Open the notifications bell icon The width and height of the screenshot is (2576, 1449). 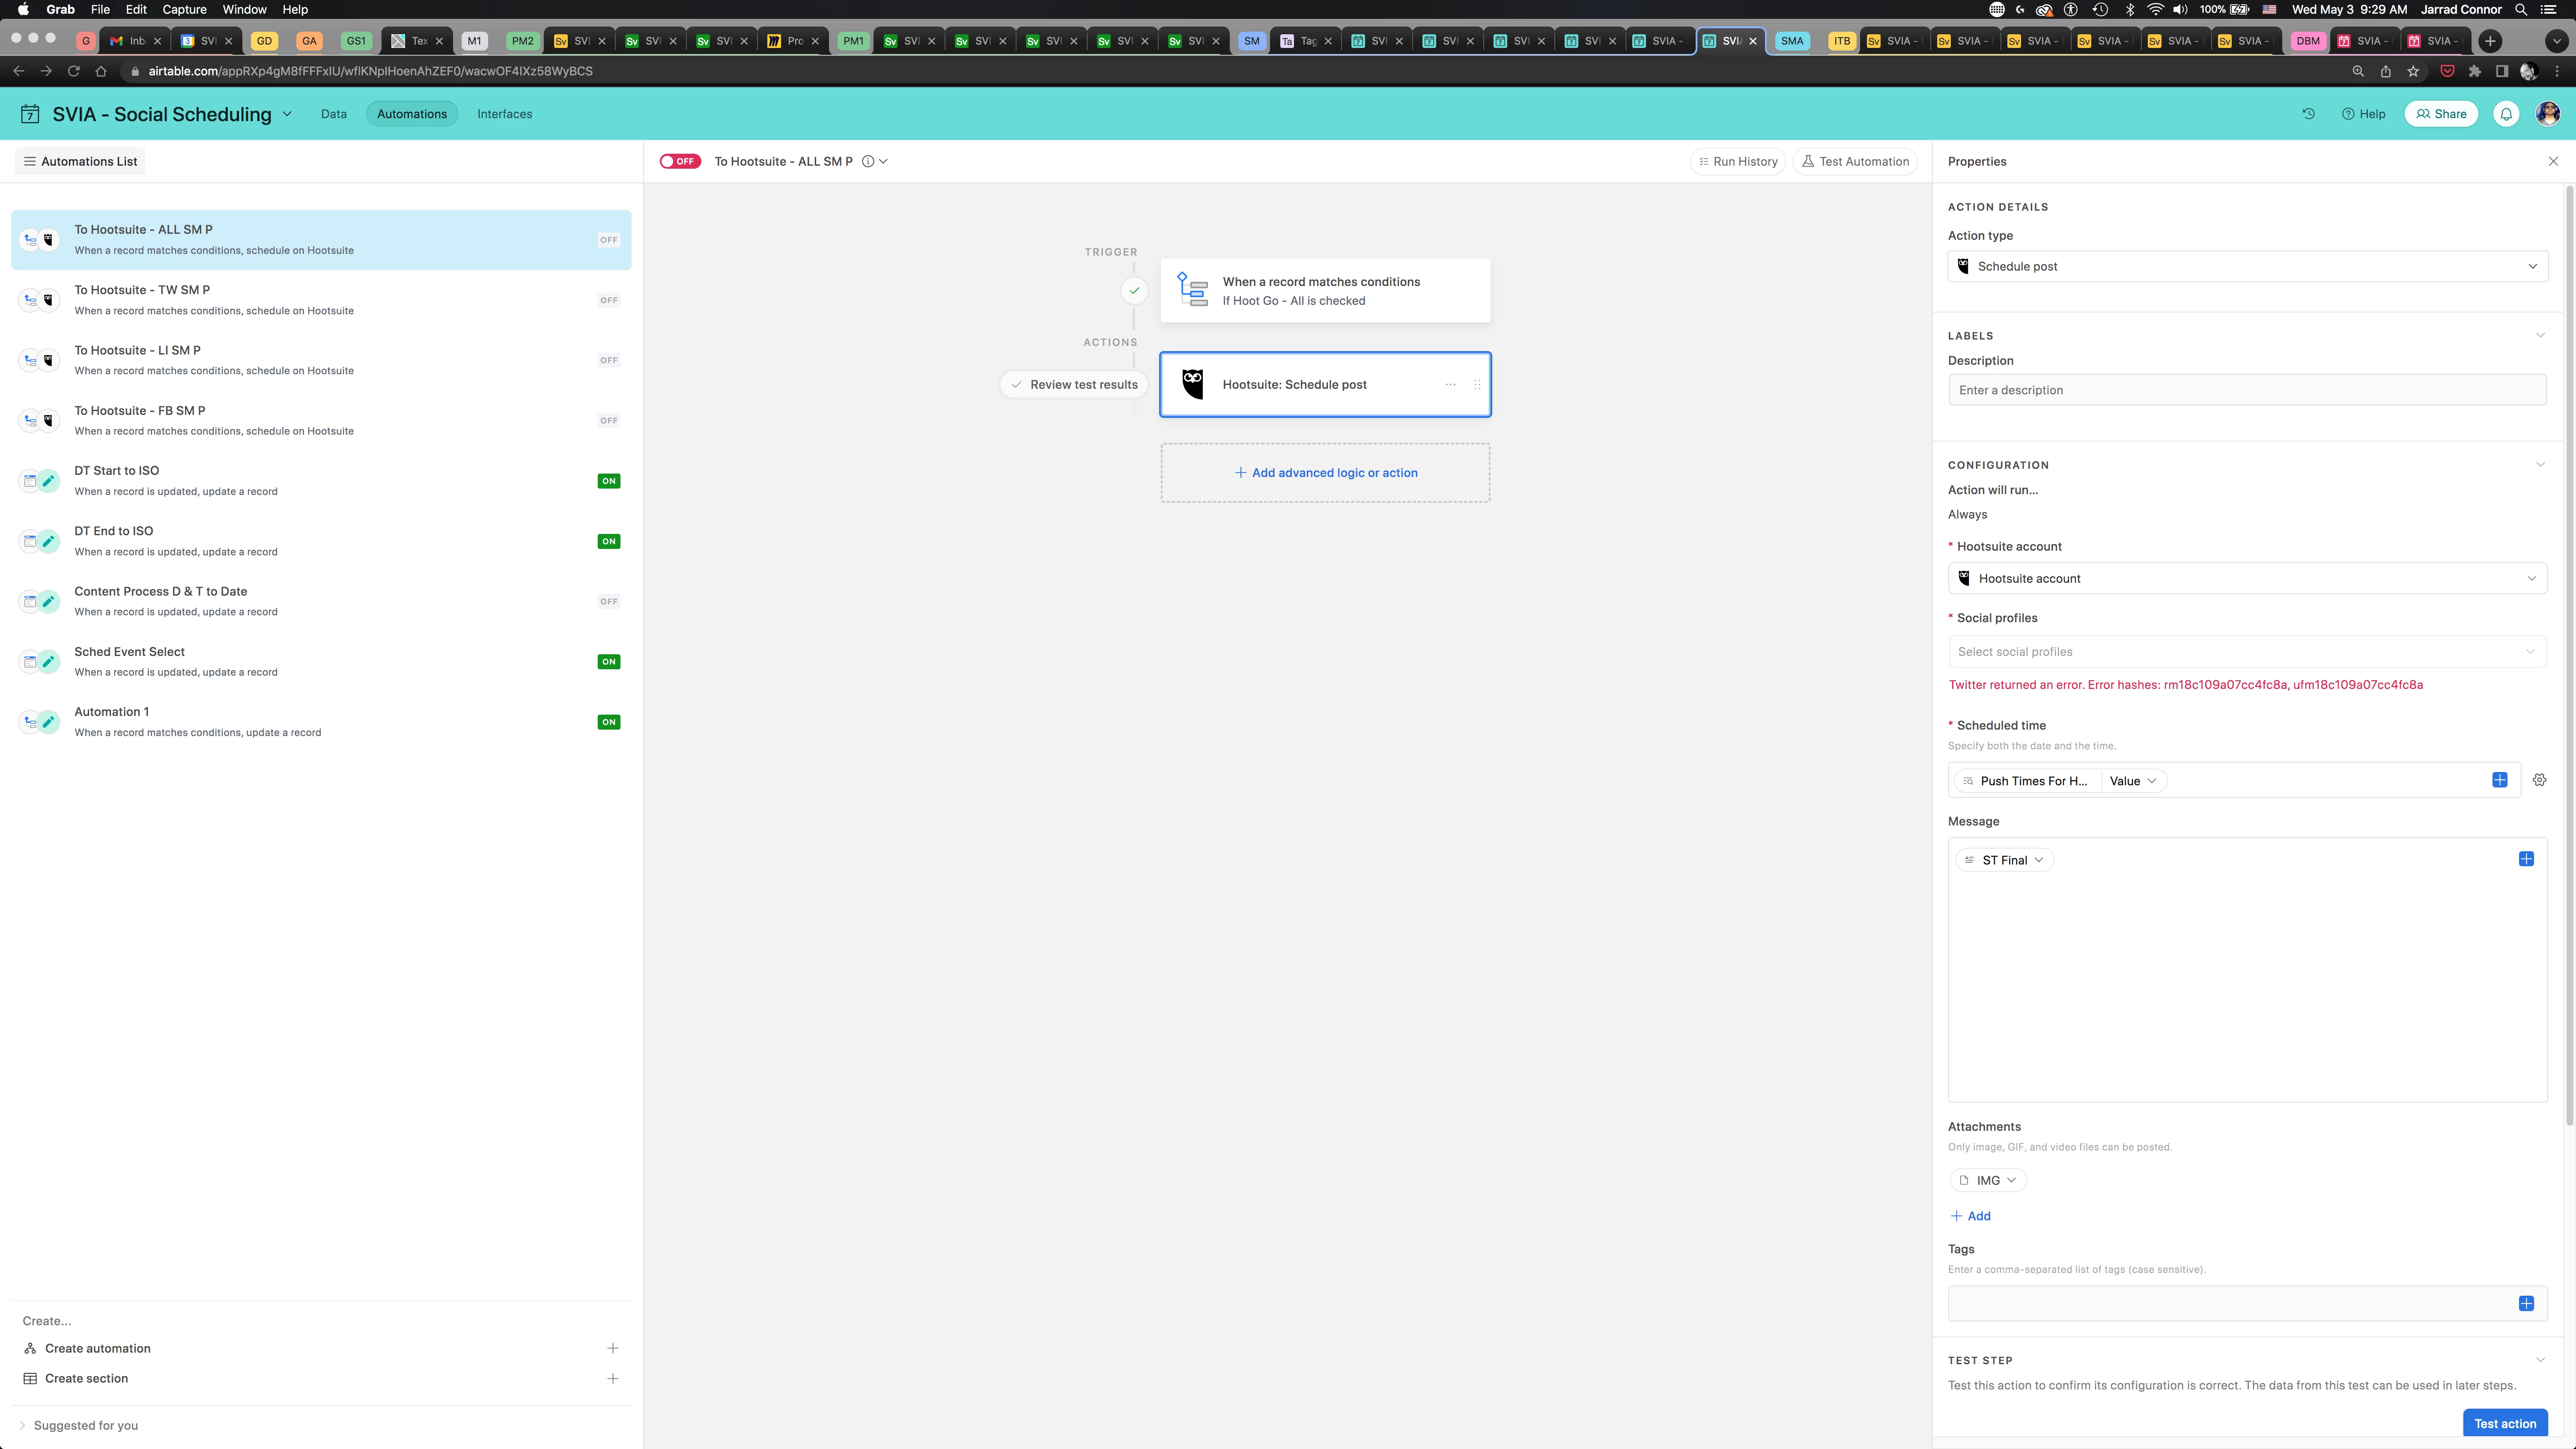click(x=2506, y=114)
